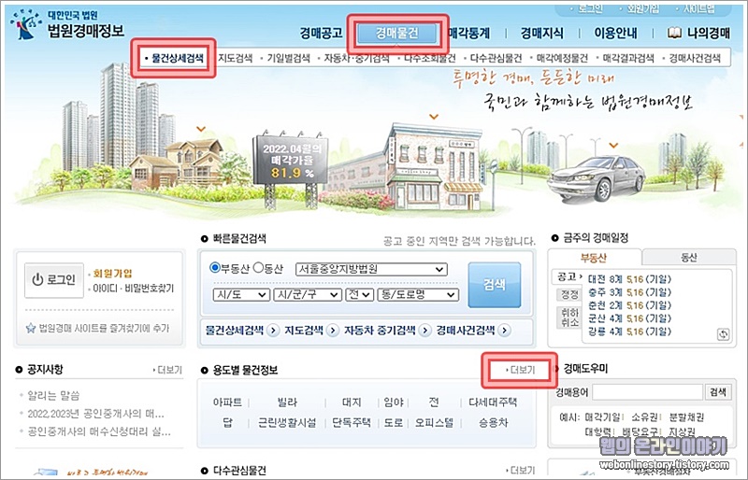Open the 매각통계 menu
This screenshot has height=480, width=748.
468,33
